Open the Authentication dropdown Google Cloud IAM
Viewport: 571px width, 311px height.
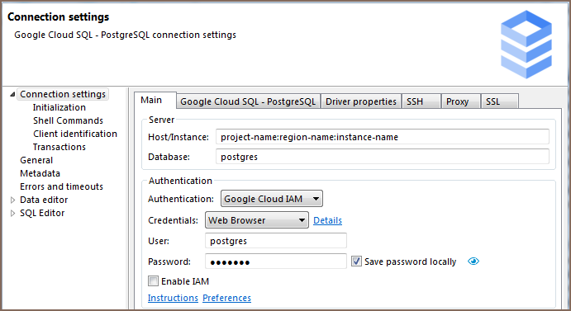tap(272, 199)
